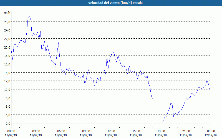Image resolution: width=222 pixels, height=138 pixels.
Task: Click the chart title 'Velocidad del viento [km/h] escala'
Action: pyautogui.click(x=115, y=3)
